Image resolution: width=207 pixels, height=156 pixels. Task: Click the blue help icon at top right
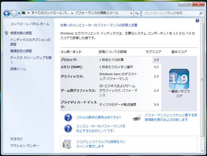tap(197, 21)
